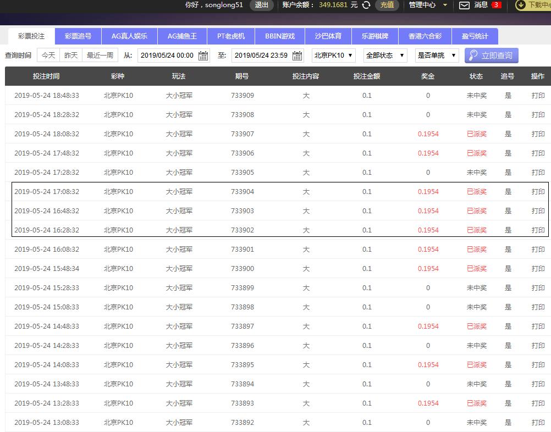Select the 最近一周 time filter
551x432 pixels.
point(100,56)
